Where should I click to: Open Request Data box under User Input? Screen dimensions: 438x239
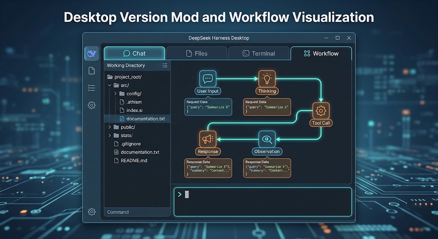[208, 107]
